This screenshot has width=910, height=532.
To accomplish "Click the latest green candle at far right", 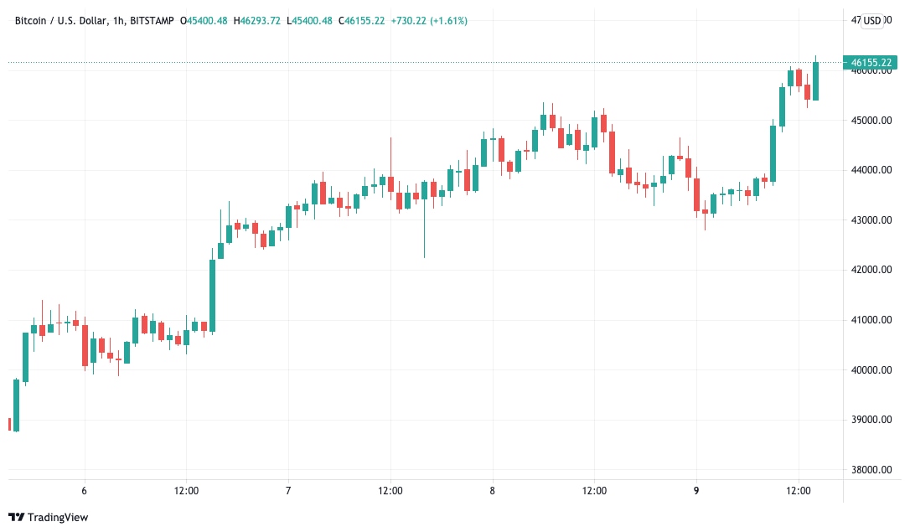I will 815,81.
